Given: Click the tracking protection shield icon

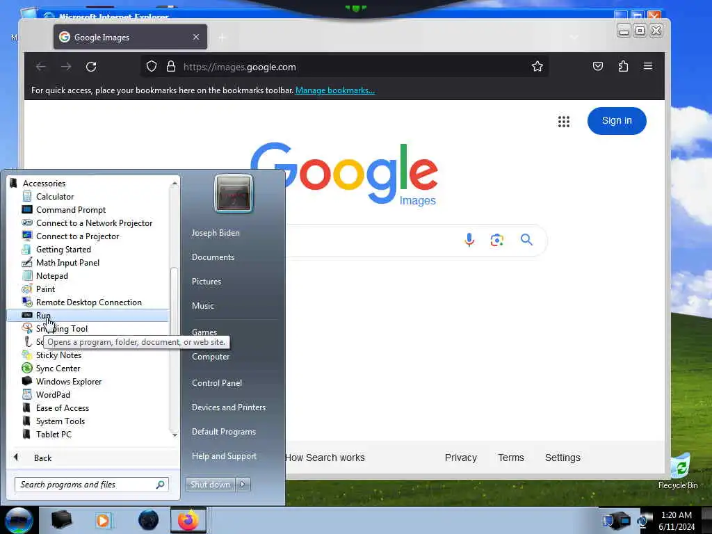Looking at the screenshot, I should coord(151,67).
